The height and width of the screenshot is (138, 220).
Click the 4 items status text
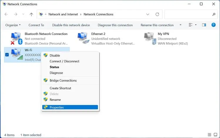pyautogui.click(x=9, y=135)
